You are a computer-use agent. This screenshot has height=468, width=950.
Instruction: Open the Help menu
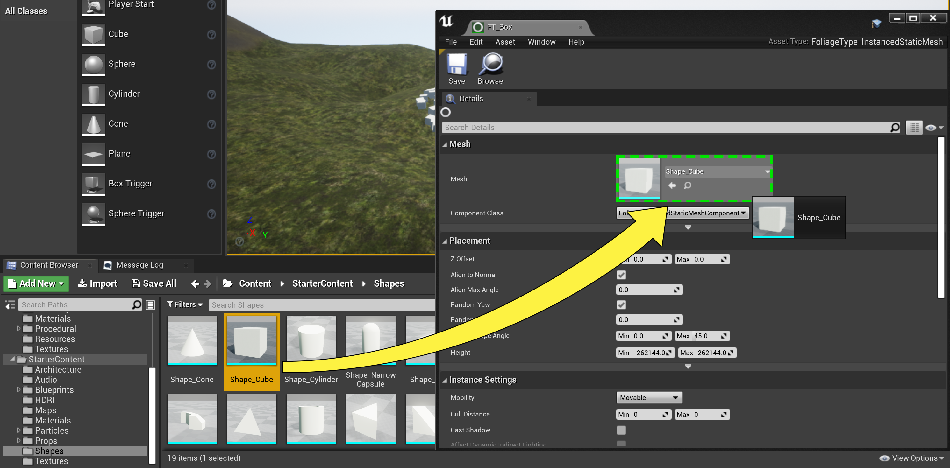pyautogui.click(x=576, y=42)
